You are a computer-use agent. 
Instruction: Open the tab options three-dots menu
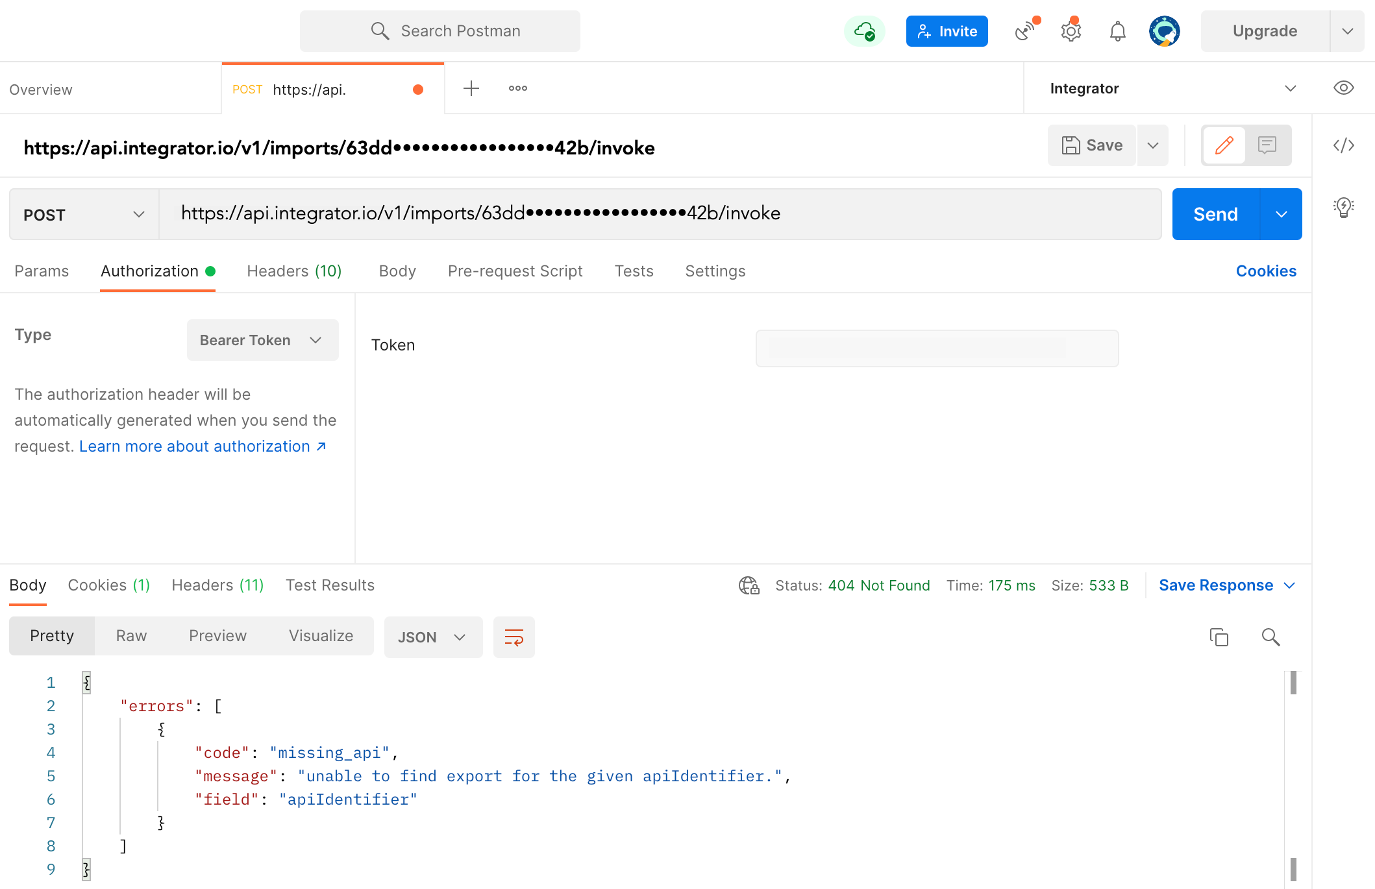(x=518, y=88)
